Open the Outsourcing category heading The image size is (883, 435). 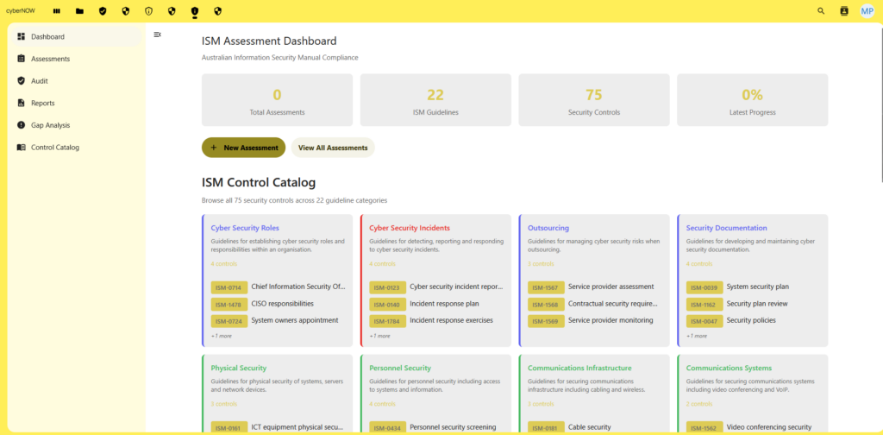(548, 228)
